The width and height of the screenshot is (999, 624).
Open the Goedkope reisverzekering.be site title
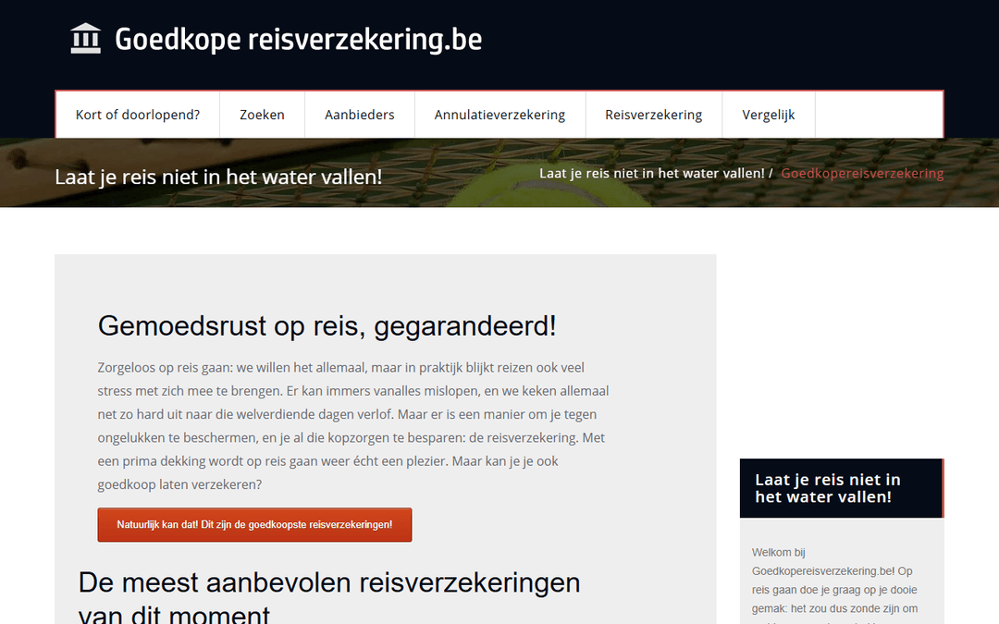(x=298, y=40)
